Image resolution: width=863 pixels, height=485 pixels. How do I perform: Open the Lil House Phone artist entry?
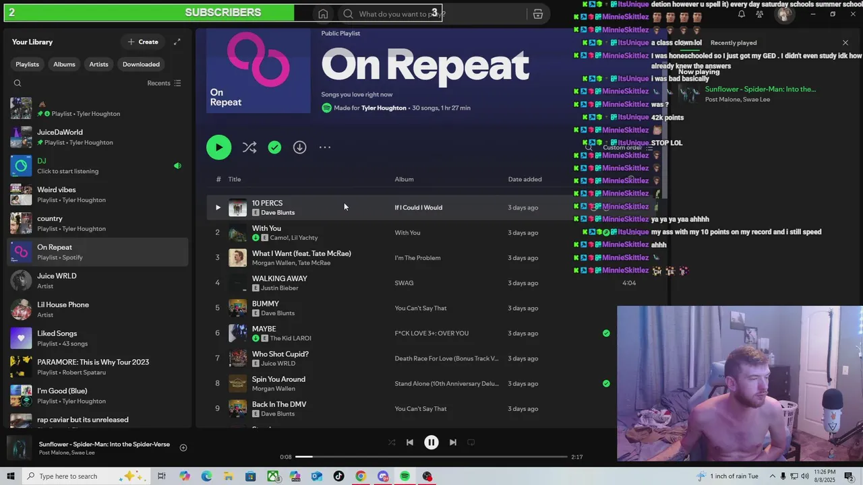(x=98, y=309)
